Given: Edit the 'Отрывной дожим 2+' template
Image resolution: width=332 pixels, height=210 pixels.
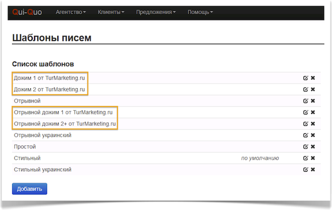Looking at the screenshot, I should (x=305, y=124).
